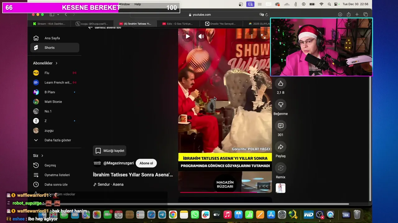This screenshot has height=223, width=398.
Task: Open WhatsApp from the Dock
Action: [x=195, y=215]
